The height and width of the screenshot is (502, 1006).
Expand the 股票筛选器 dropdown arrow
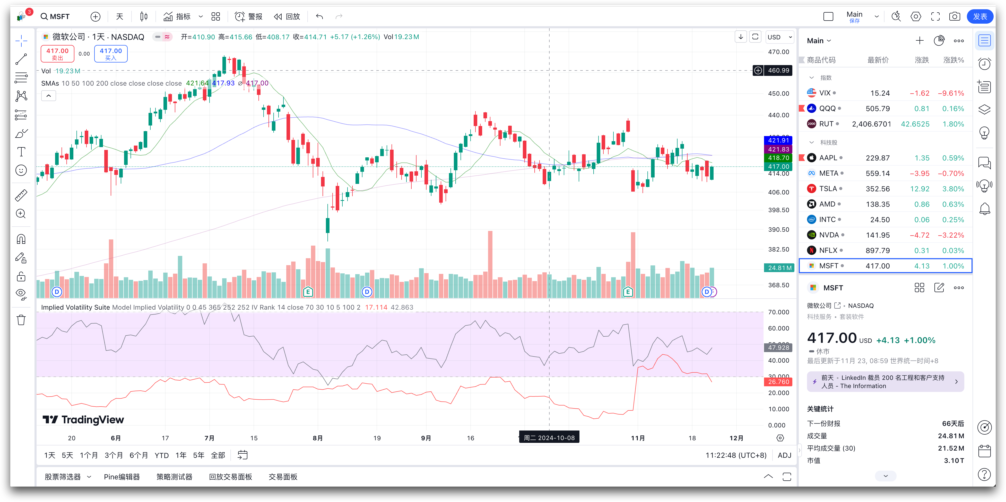[89, 477]
